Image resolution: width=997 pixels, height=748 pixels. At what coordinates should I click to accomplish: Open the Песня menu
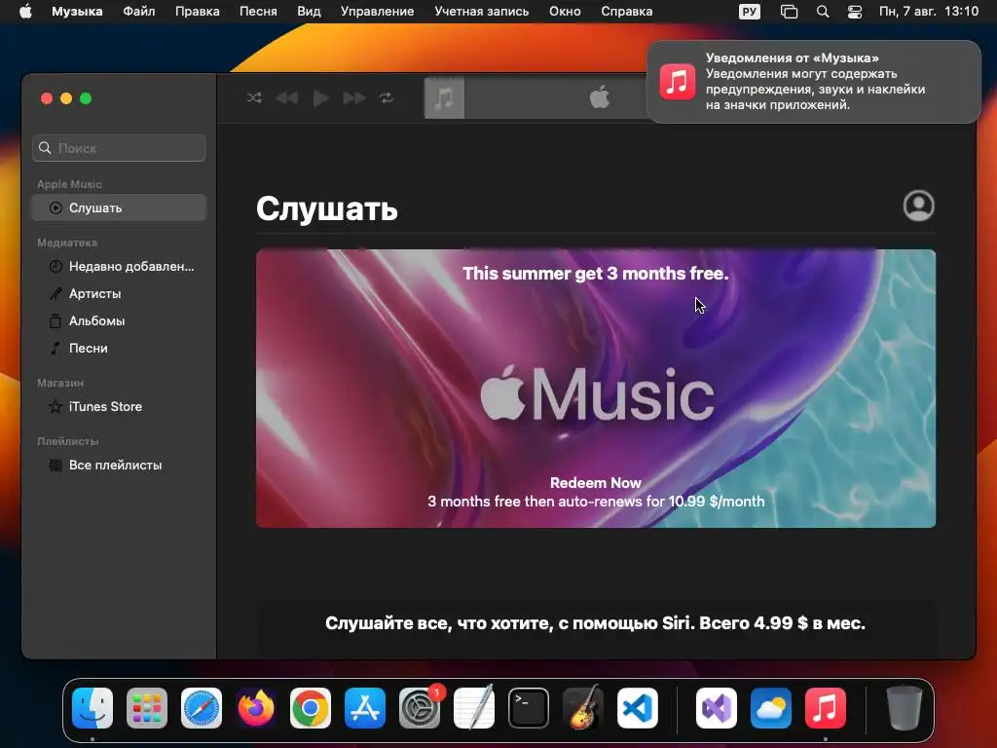[258, 12]
